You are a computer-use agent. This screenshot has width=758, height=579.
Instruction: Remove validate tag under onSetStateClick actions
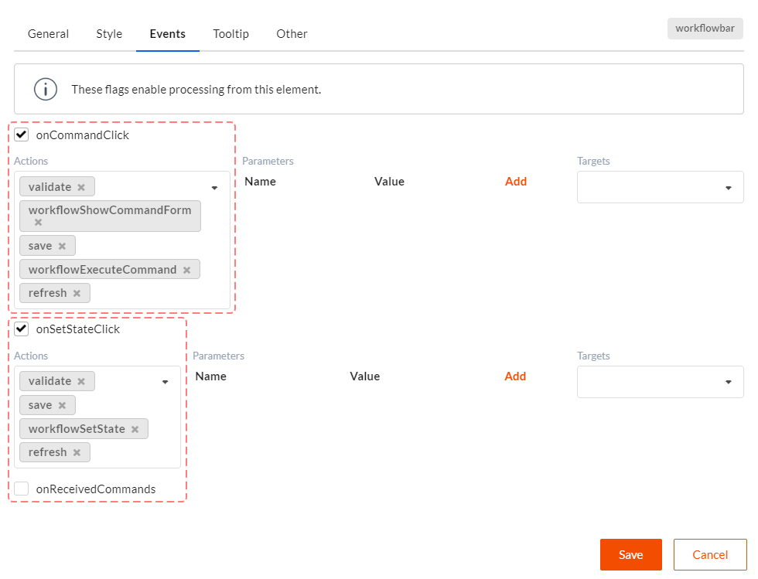pos(81,381)
